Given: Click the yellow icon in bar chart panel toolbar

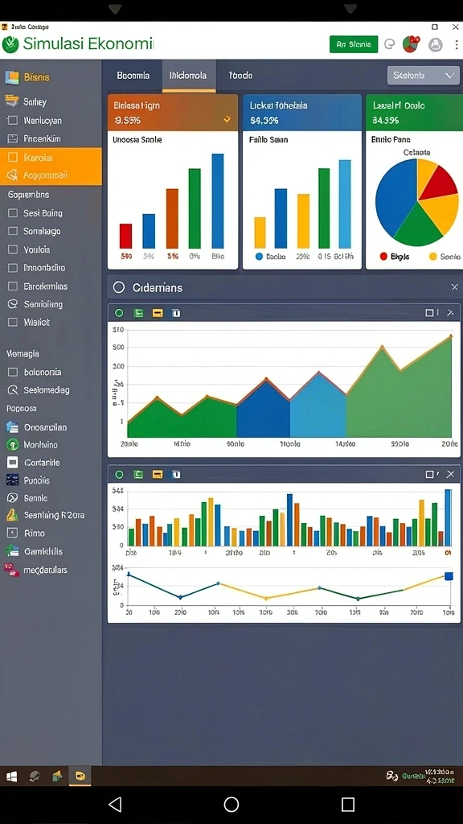Looking at the screenshot, I should click(x=157, y=474).
